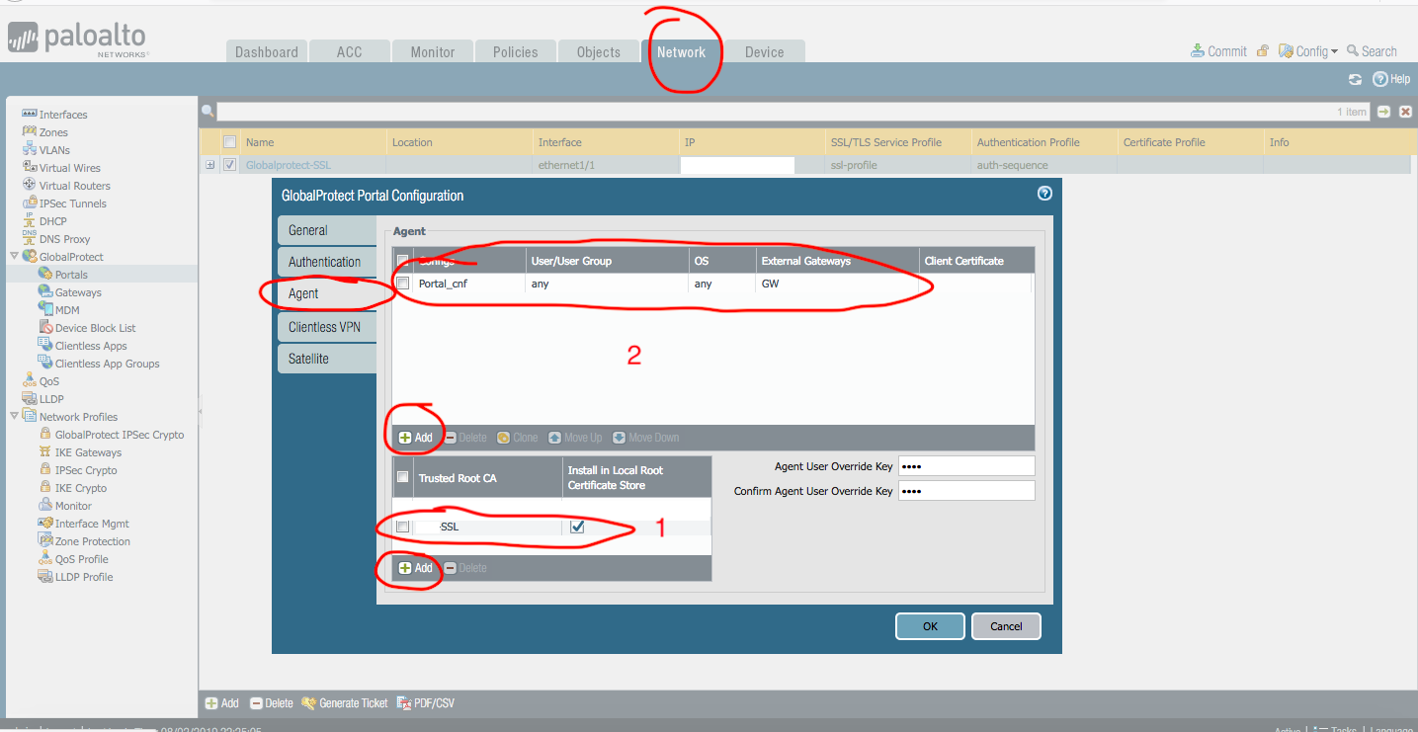Cancel the GlobalProtect Portal Configuration dialog
1418x732 pixels.
[1006, 626]
